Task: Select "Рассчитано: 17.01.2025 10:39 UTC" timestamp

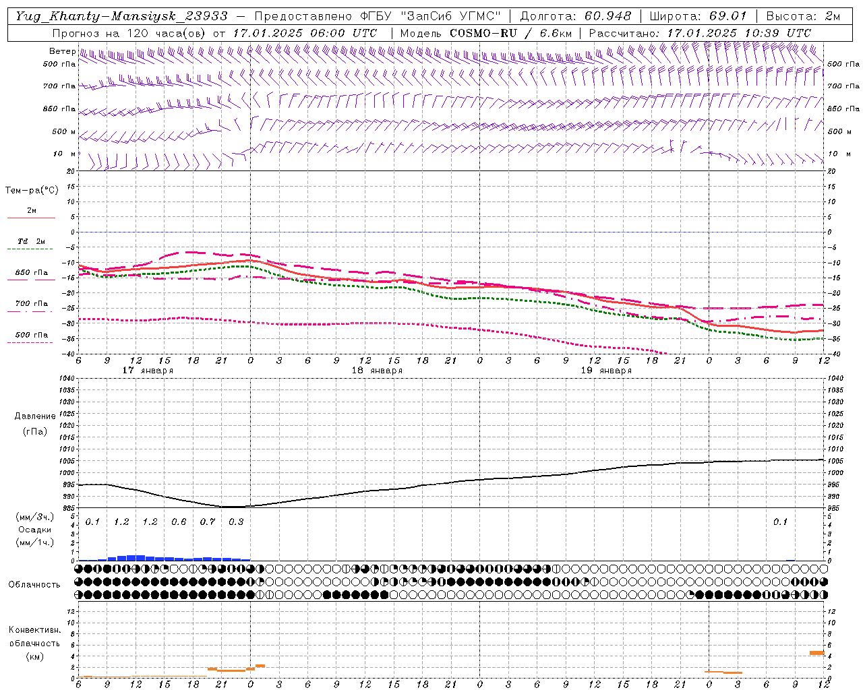Action: [700, 33]
